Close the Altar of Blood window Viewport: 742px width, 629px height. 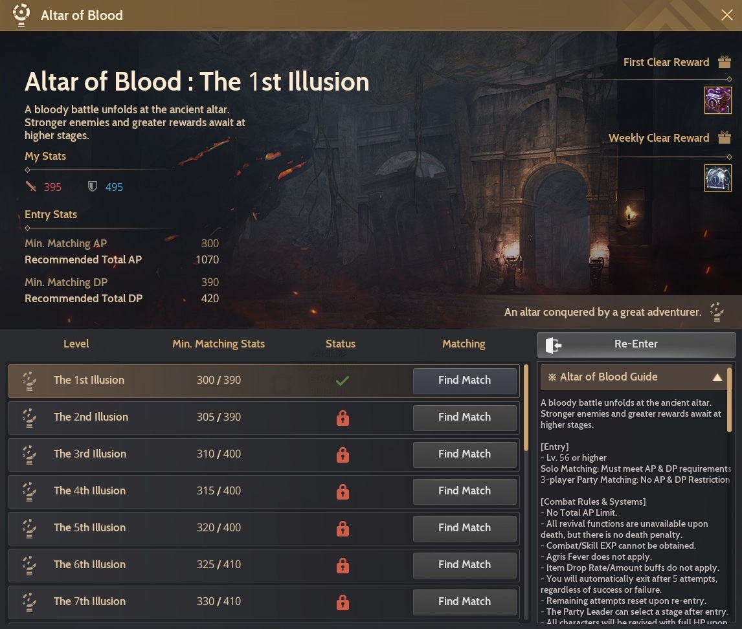click(726, 15)
